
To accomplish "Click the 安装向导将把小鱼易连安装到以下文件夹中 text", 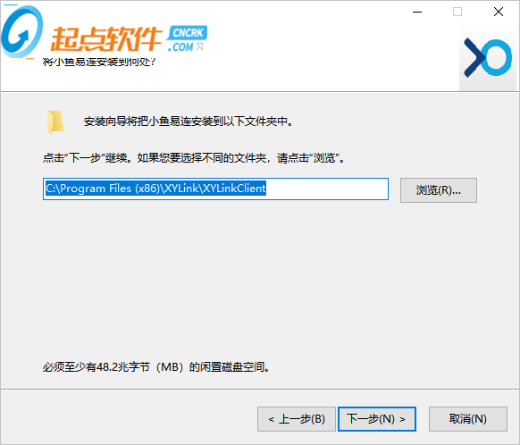I will 189,122.
